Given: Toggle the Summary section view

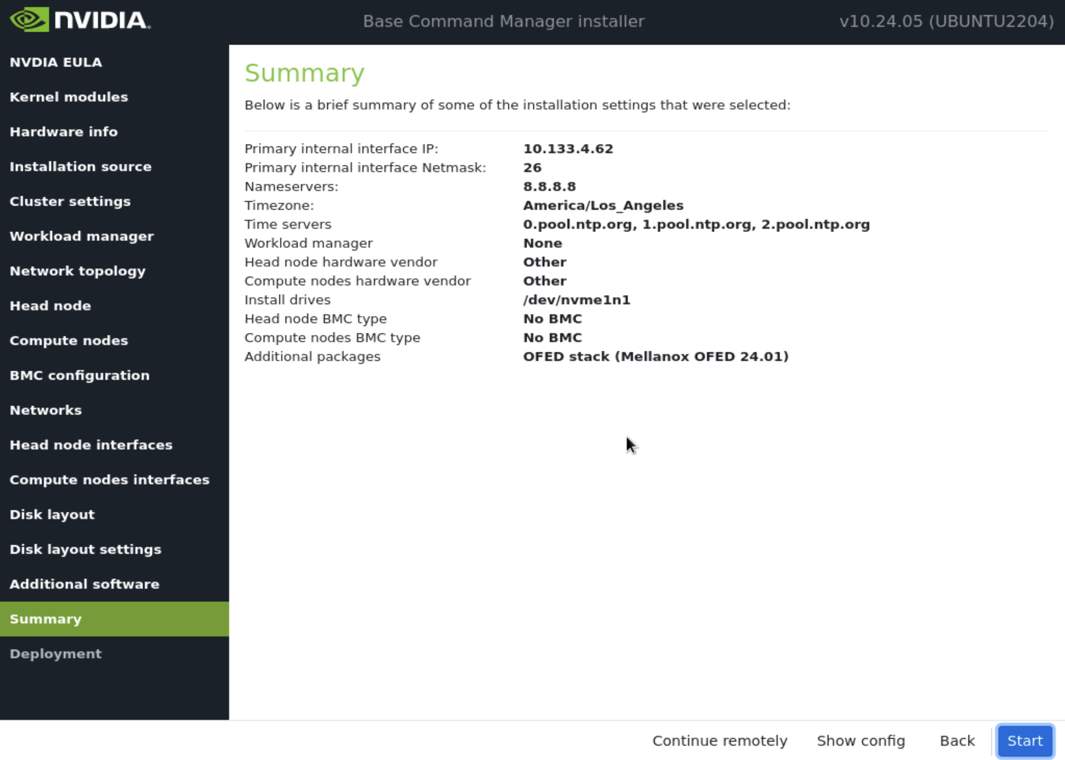Looking at the screenshot, I should tap(45, 619).
